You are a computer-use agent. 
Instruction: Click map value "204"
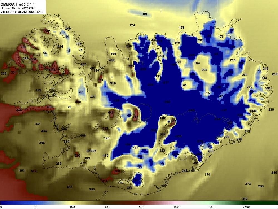[204, 70]
